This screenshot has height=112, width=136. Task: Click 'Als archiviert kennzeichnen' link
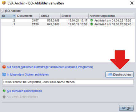[x=24, y=91]
